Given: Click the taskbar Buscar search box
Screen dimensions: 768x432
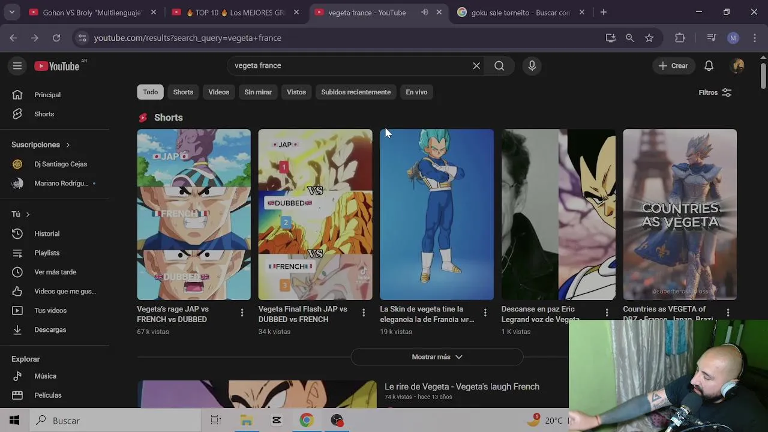Looking at the screenshot, I should click(x=115, y=421).
